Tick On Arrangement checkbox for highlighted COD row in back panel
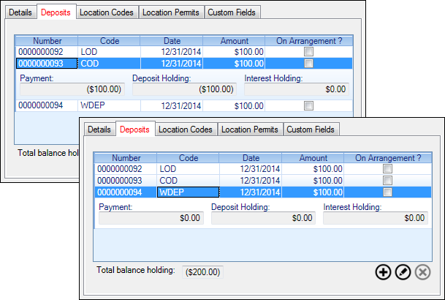This screenshot has width=445, height=300. (x=308, y=64)
